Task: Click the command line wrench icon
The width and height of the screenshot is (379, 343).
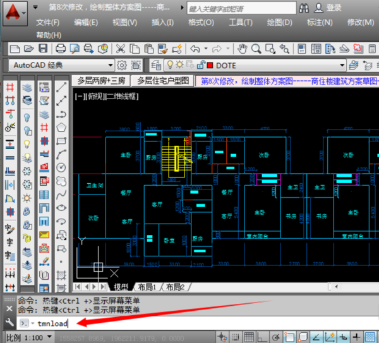Action: coord(9,322)
